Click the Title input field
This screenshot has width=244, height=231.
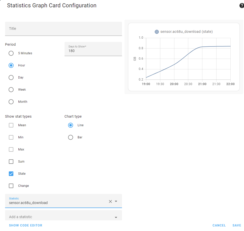63,29
